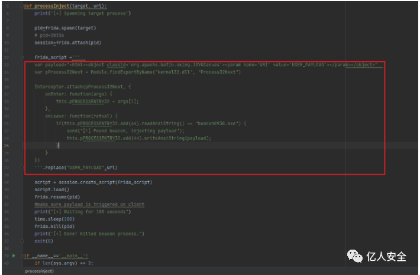
Task: Select the processInject() breadcrumb
Action: click(40, 271)
